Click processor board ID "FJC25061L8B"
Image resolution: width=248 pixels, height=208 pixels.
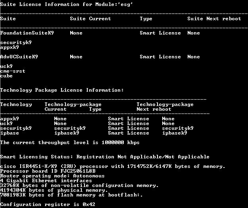[78, 171]
